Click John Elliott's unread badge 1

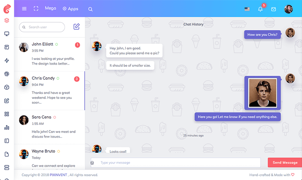pos(78,45)
